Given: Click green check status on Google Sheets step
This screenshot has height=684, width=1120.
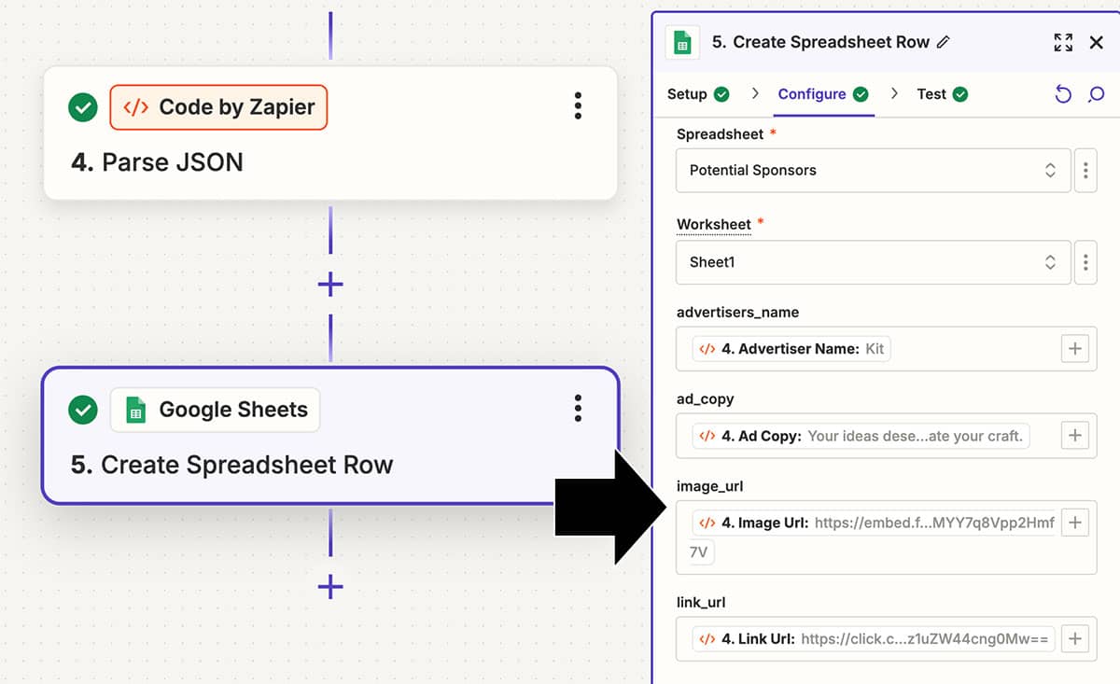Looking at the screenshot, I should coord(83,410).
